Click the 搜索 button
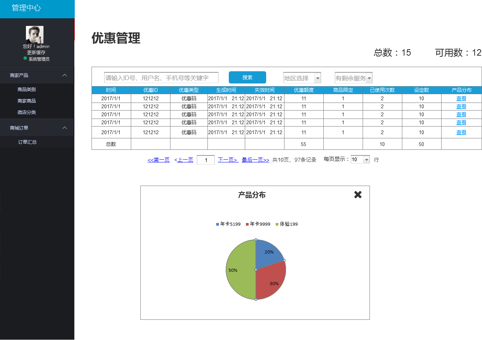The width and height of the screenshot is (482, 340). tap(247, 77)
